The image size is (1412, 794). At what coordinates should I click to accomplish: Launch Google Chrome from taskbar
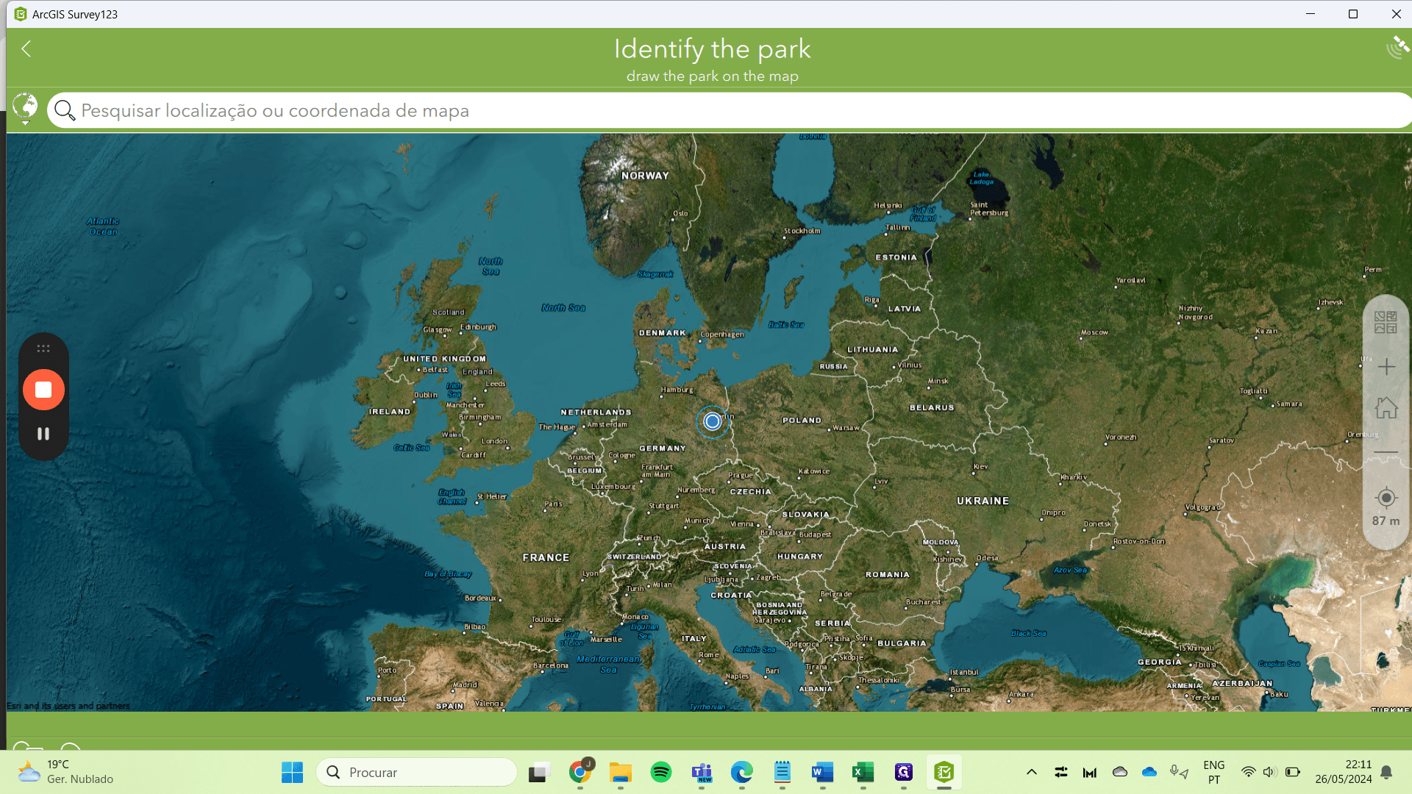coord(580,772)
